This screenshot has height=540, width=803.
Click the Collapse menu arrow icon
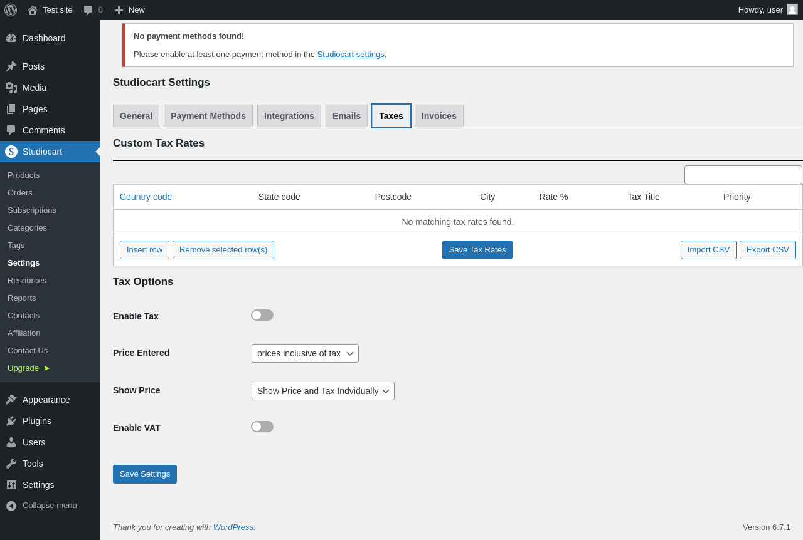coord(11,506)
